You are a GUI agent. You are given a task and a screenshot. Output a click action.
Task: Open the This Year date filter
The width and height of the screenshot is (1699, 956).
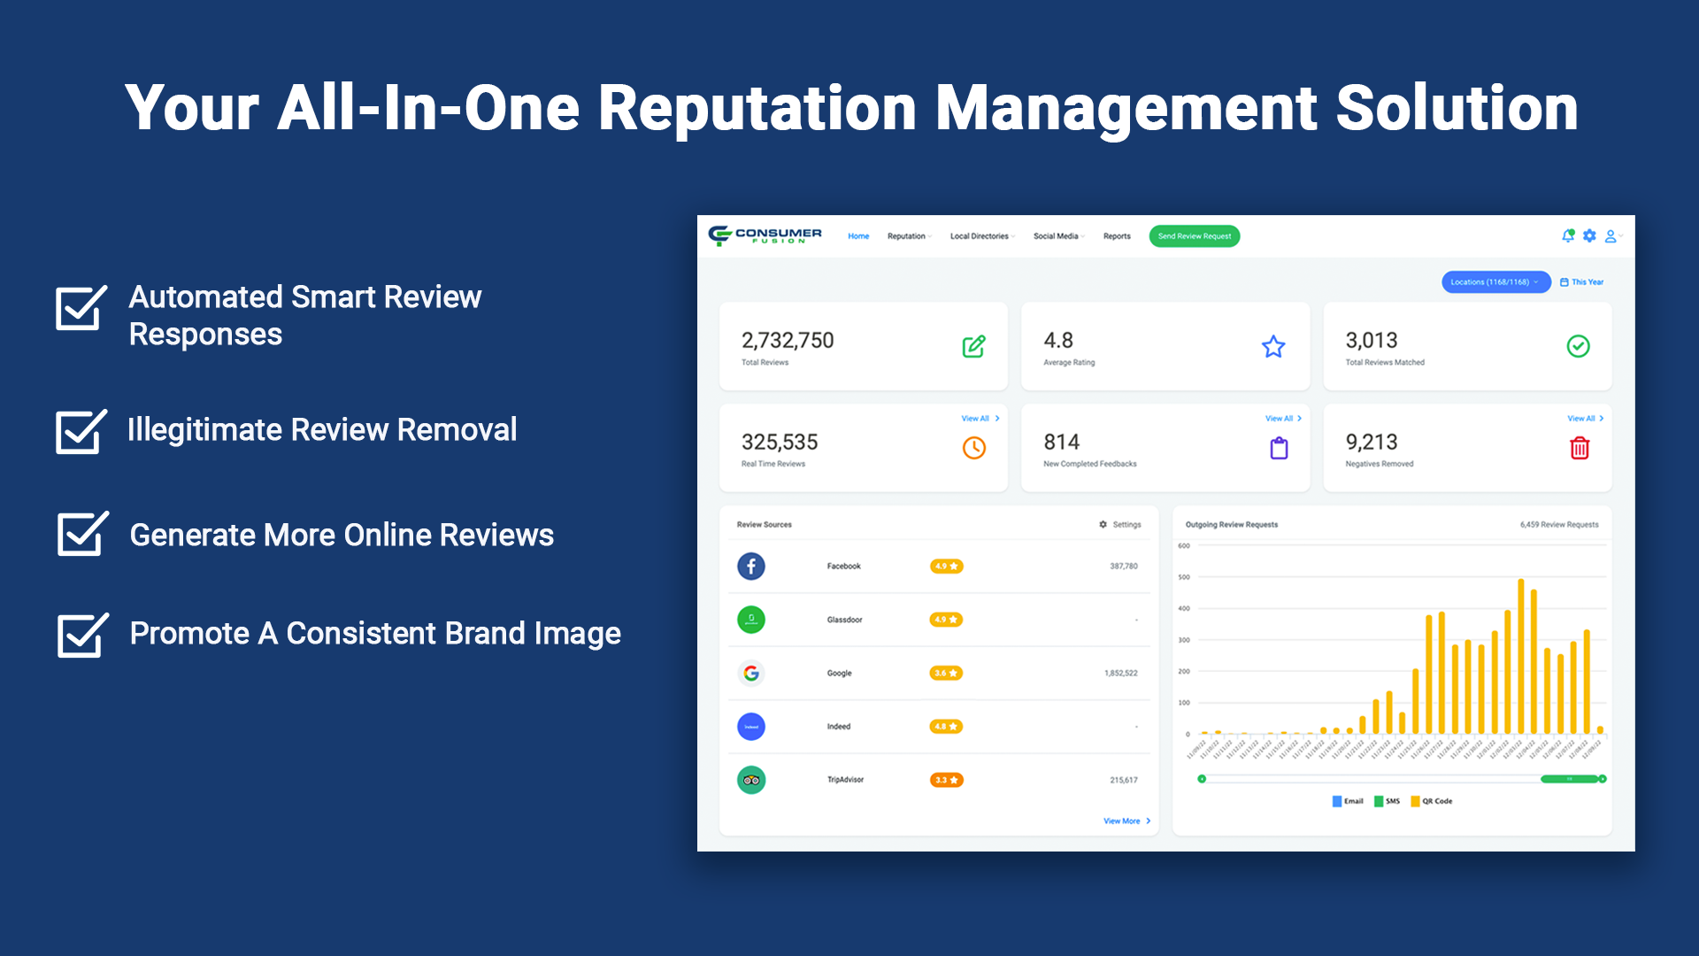pos(1581,282)
